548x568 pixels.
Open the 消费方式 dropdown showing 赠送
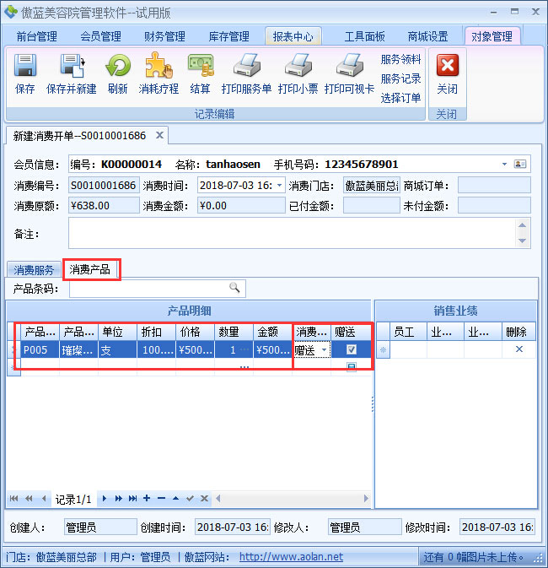[324, 350]
